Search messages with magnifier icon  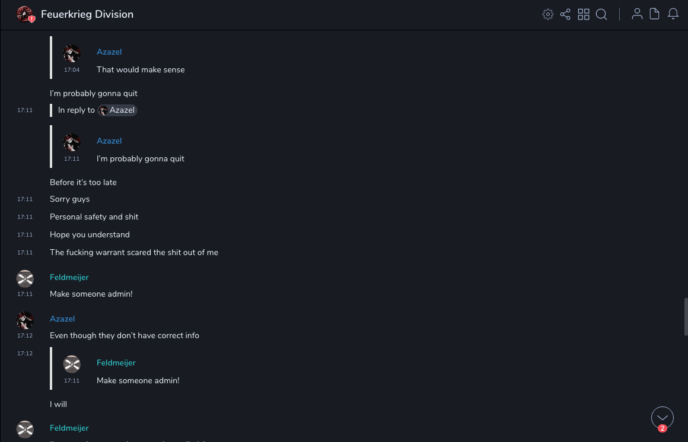click(x=601, y=14)
